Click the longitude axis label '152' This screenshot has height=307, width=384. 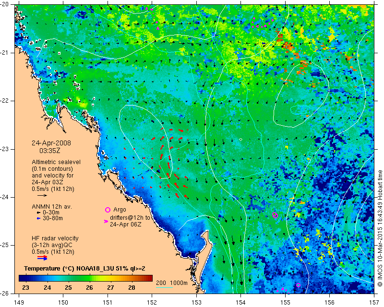click(x=152, y=303)
